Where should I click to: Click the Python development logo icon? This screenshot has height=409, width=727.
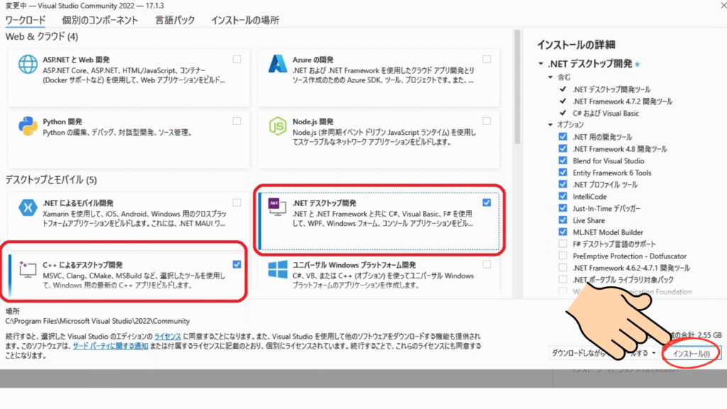28,126
